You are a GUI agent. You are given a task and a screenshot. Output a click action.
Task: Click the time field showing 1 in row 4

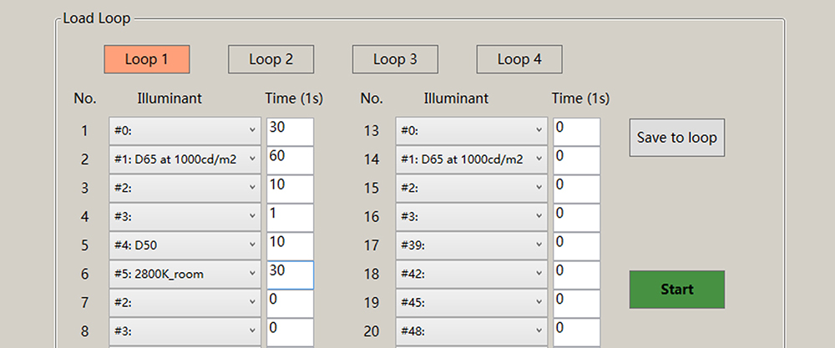point(291,218)
